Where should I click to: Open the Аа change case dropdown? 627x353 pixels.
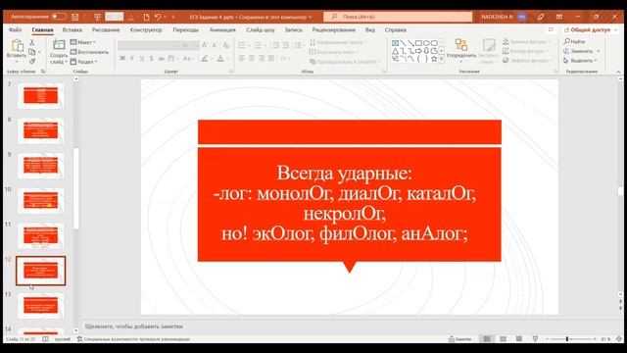click(188, 59)
